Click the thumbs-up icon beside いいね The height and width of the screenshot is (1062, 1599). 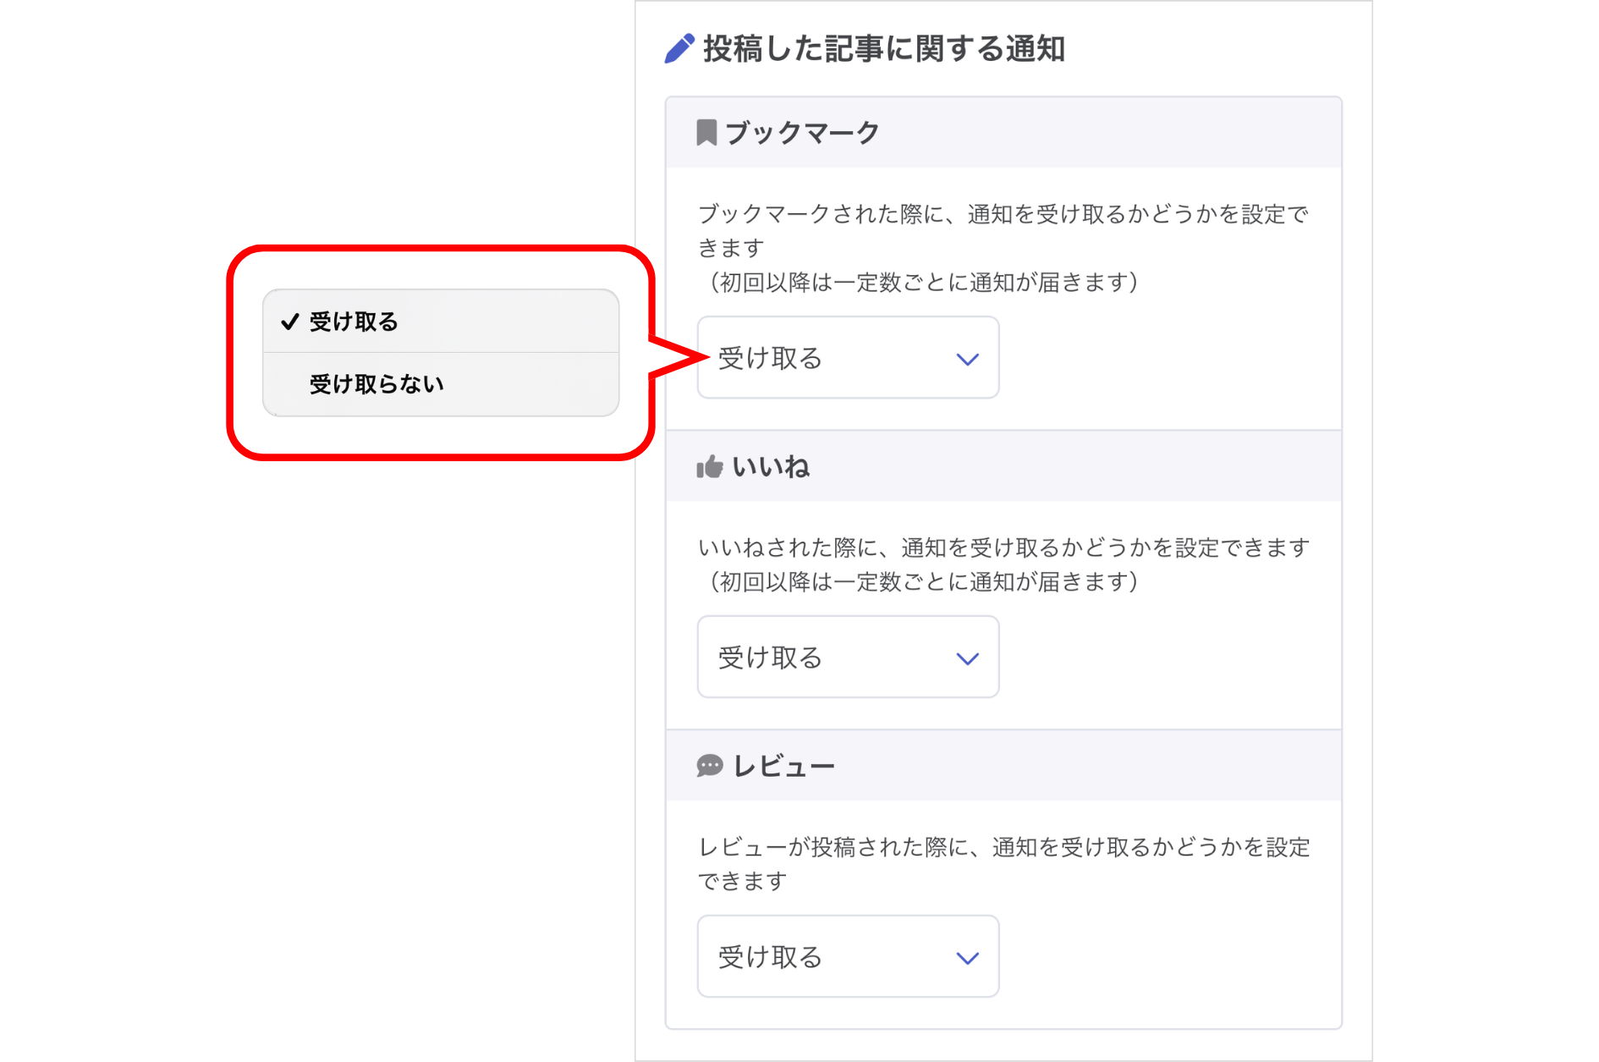click(709, 466)
